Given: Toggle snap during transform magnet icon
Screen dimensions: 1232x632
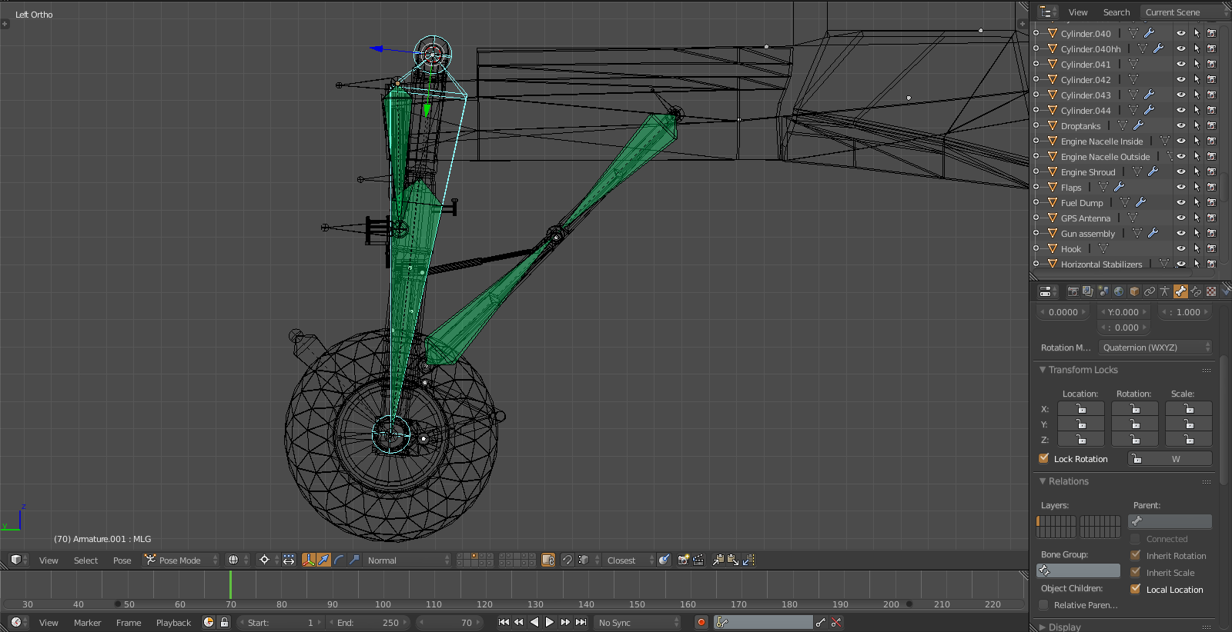Looking at the screenshot, I should [567, 560].
